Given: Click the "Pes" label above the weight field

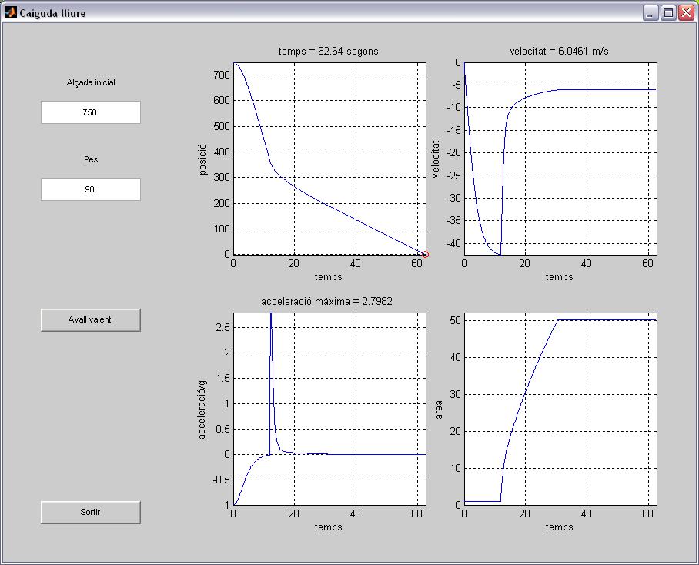Looking at the screenshot, I should point(91,159).
